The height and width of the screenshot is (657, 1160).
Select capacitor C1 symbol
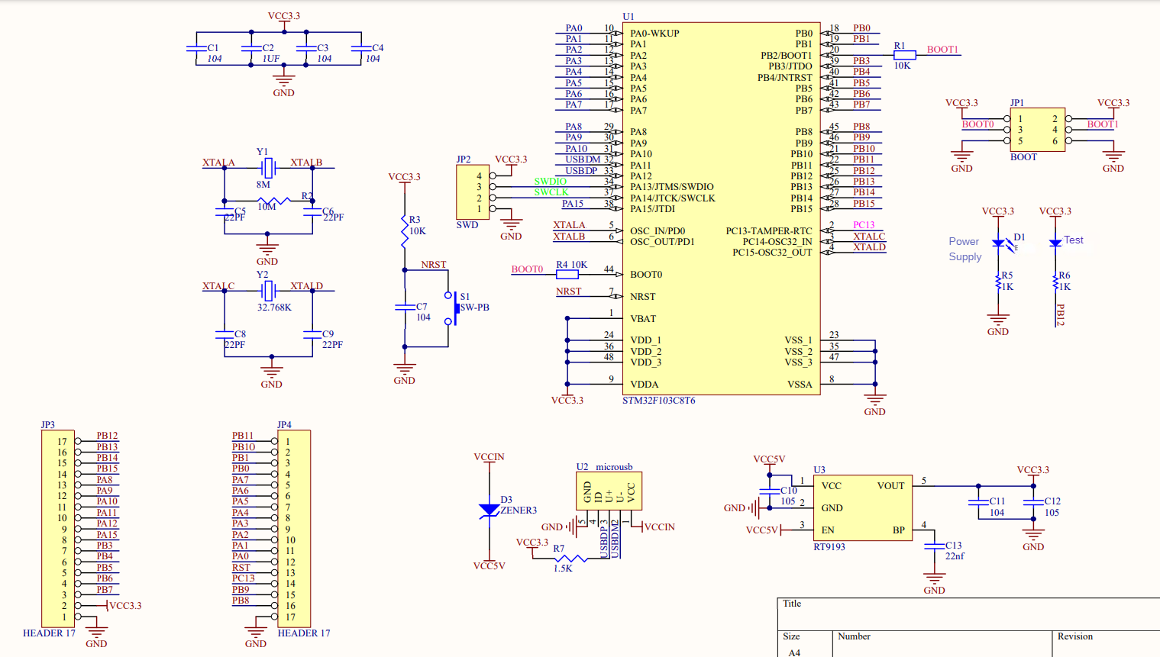pyautogui.click(x=196, y=48)
